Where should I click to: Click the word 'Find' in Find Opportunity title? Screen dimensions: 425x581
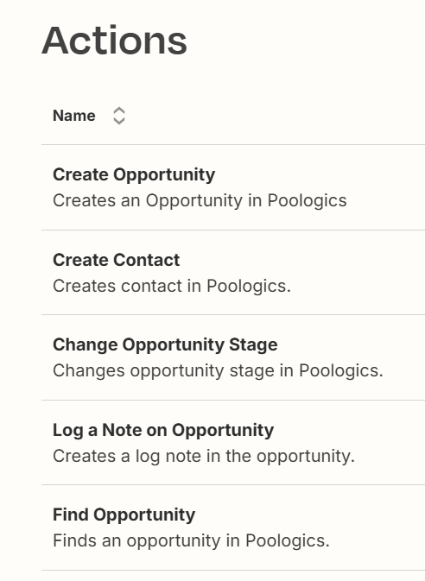(x=71, y=515)
